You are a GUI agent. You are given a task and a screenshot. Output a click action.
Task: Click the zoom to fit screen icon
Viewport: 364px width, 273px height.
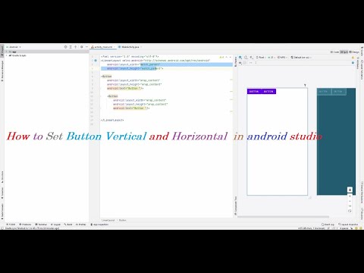(x=350, y=211)
